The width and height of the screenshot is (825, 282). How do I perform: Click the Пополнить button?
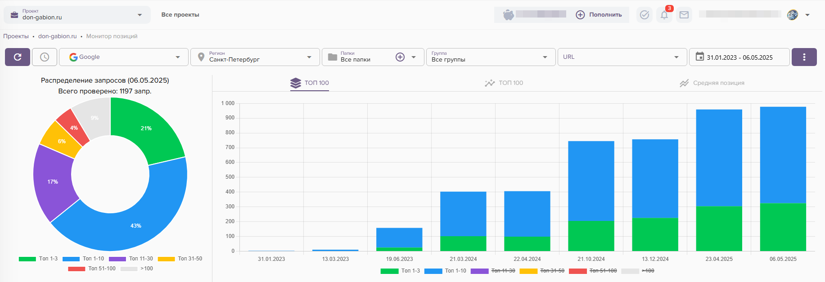599,15
